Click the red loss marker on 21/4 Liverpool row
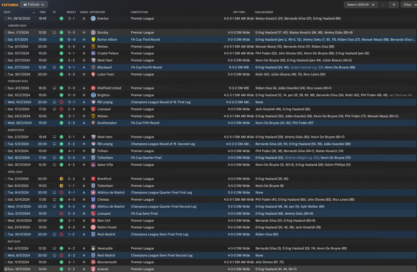Viewport: 417px width, 272px height. (x=61, y=214)
